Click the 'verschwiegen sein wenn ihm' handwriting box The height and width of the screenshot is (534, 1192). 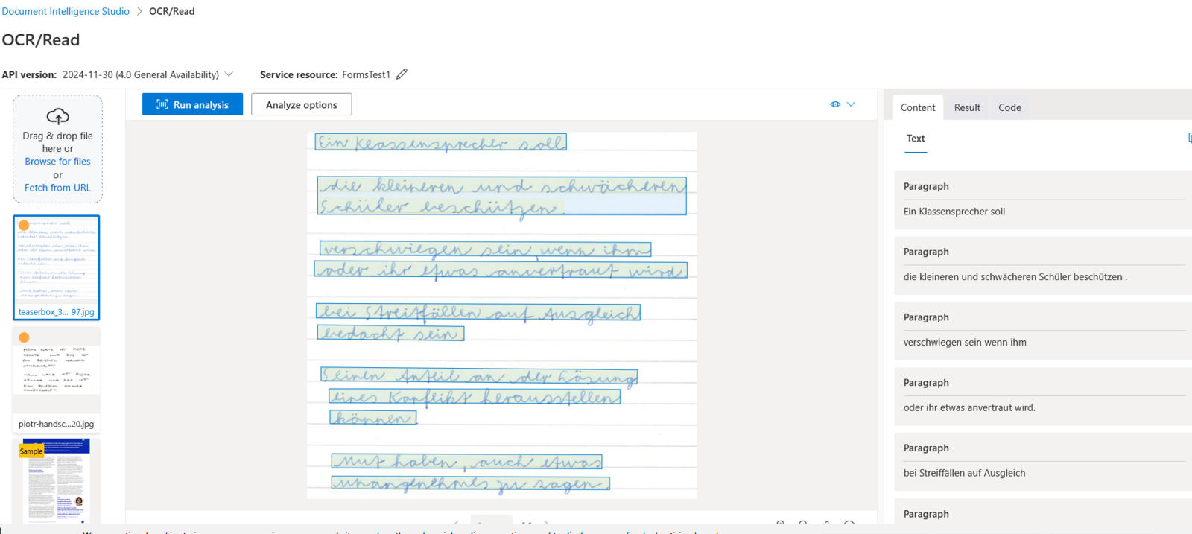(x=486, y=249)
